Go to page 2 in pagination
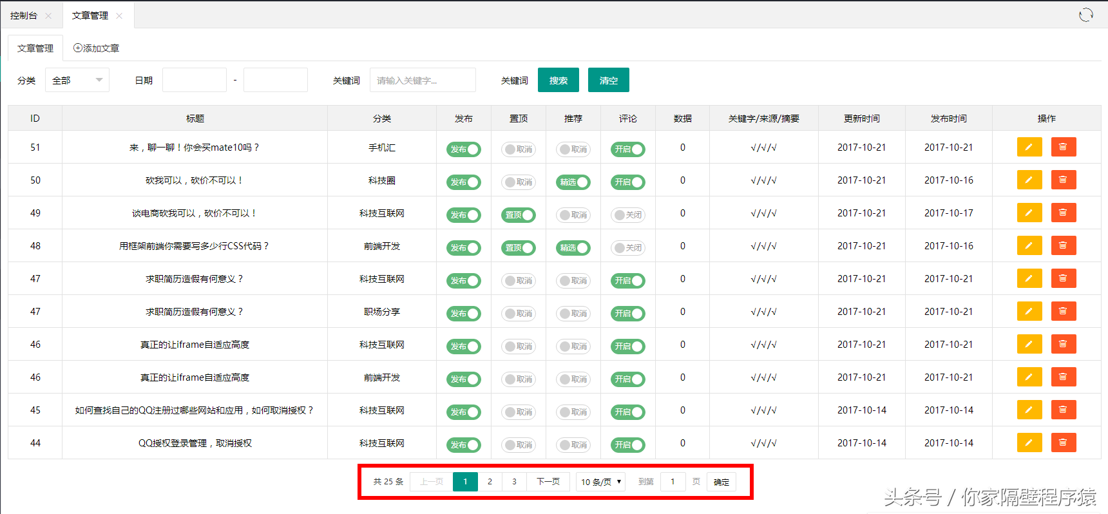 click(490, 482)
